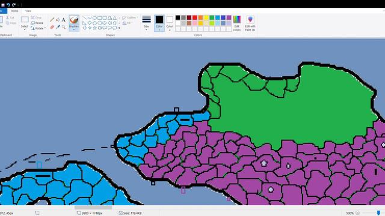Choose the Oval shape

pyautogui.click(x=94, y=18)
